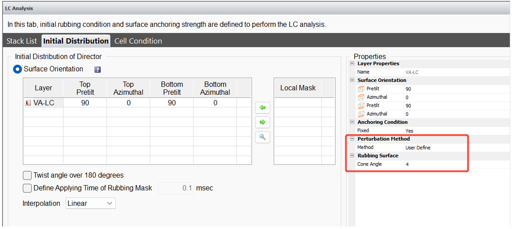Open the Interpolation dropdown

click(x=90, y=203)
